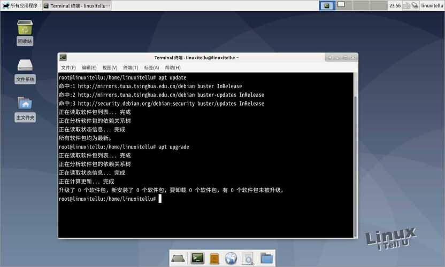Image resolution: width=445 pixels, height=267 pixels.
Task: Click the 'apt upgrade' command line
Action: coord(124,147)
